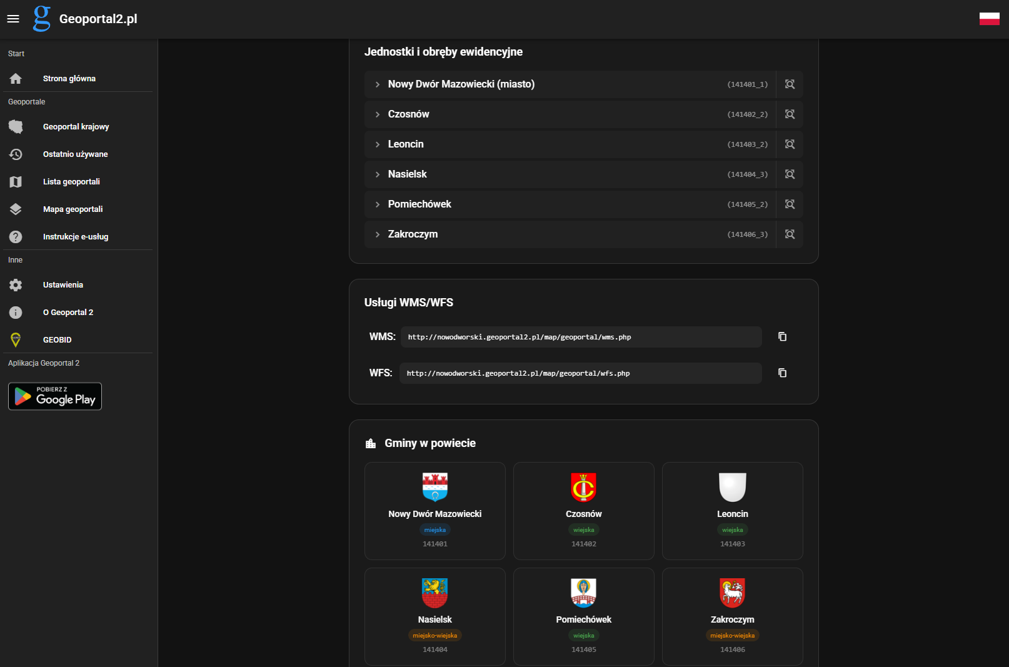Open Strona główna in the sidebar
Viewport: 1009px width, 667px height.
click(x=69, y=79)
